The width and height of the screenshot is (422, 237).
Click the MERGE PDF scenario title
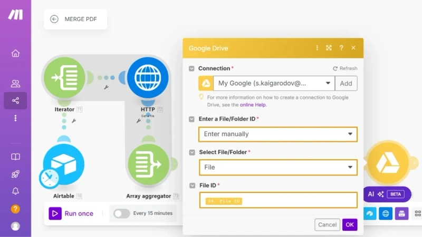click(x=81, y=19)
